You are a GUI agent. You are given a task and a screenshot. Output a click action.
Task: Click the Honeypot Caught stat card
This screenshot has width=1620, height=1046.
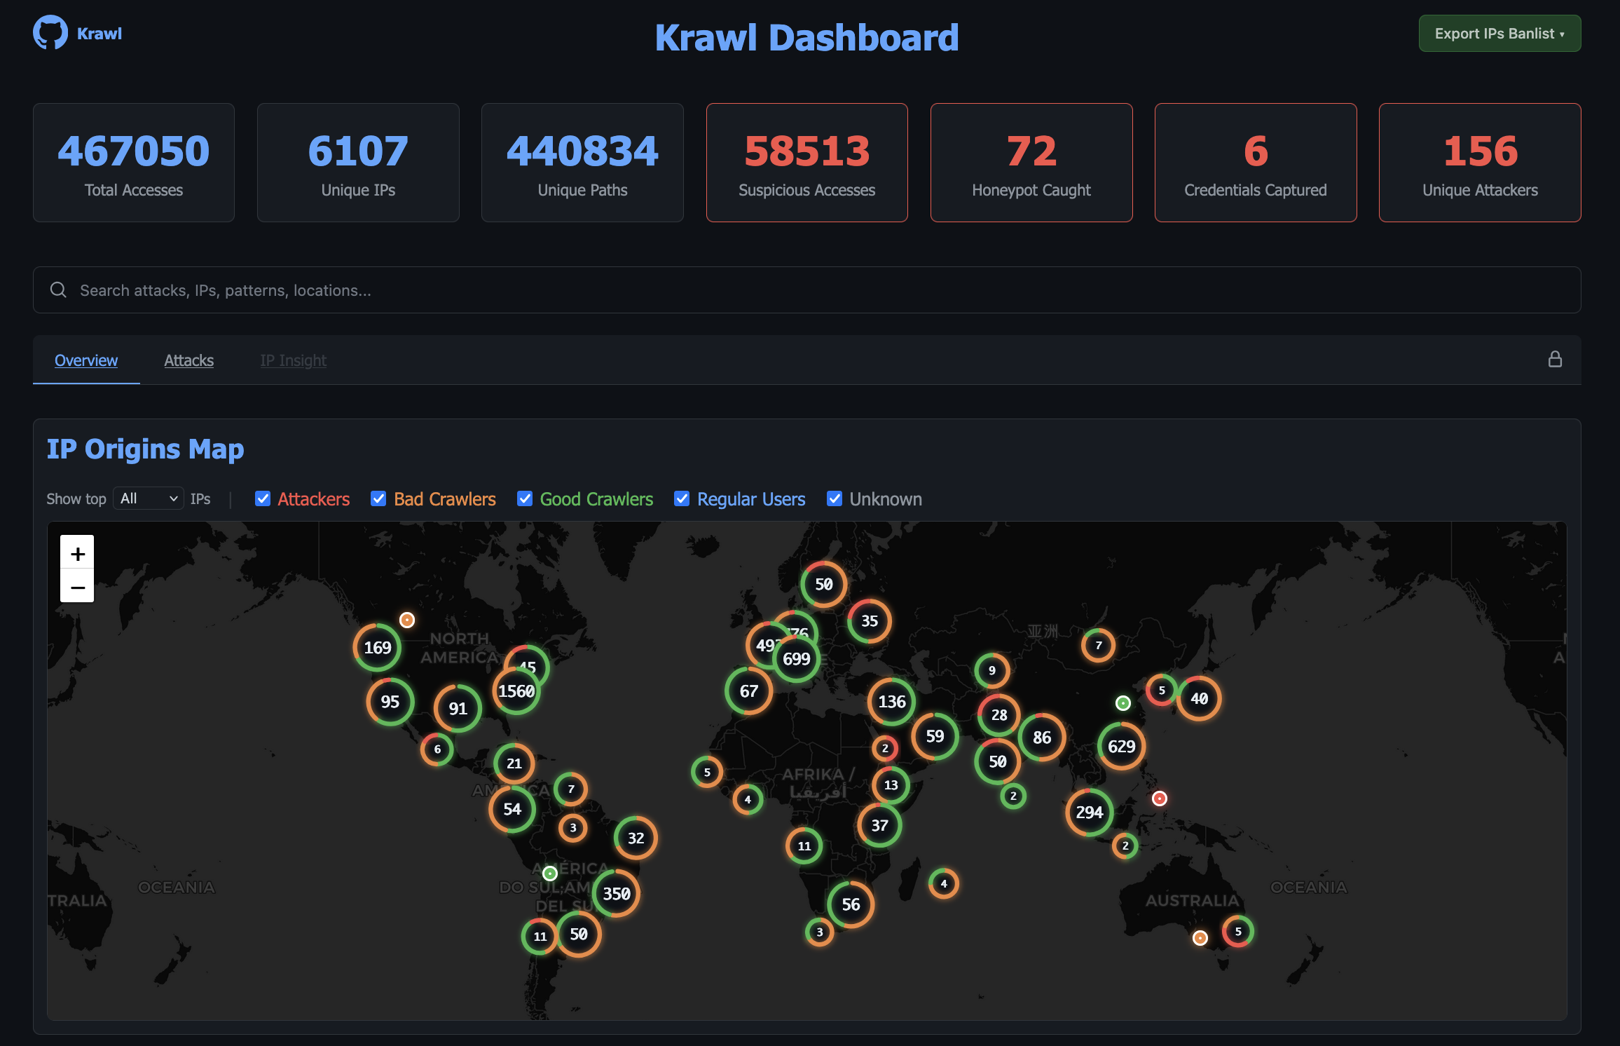point(1031,162)
